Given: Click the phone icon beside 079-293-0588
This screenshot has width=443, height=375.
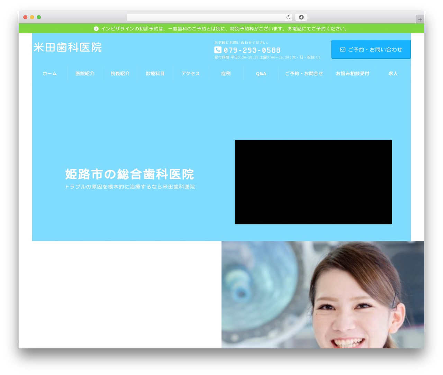Looking at the screenshot, I should (218, 50).
